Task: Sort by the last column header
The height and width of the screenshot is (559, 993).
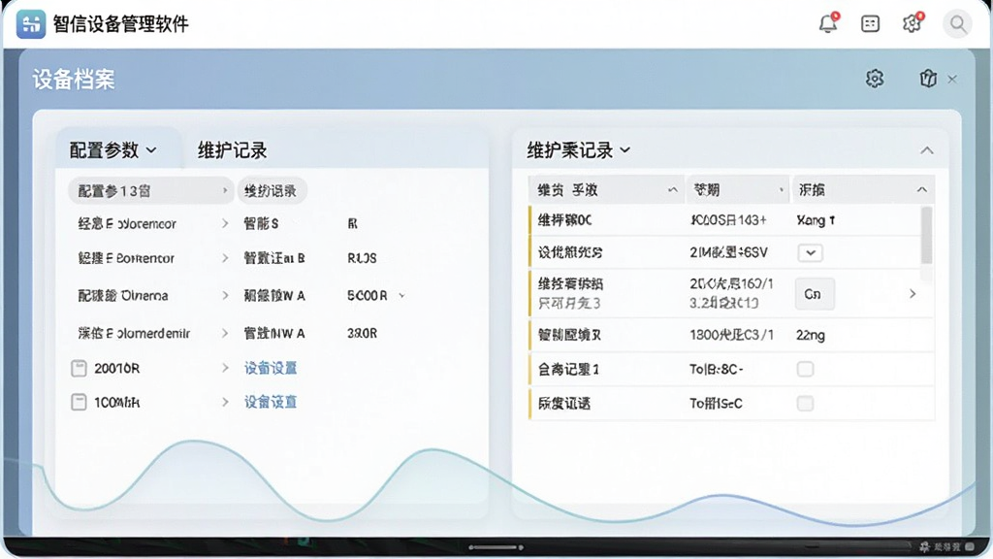Action: pyautogui.click(x=863, y=189)
